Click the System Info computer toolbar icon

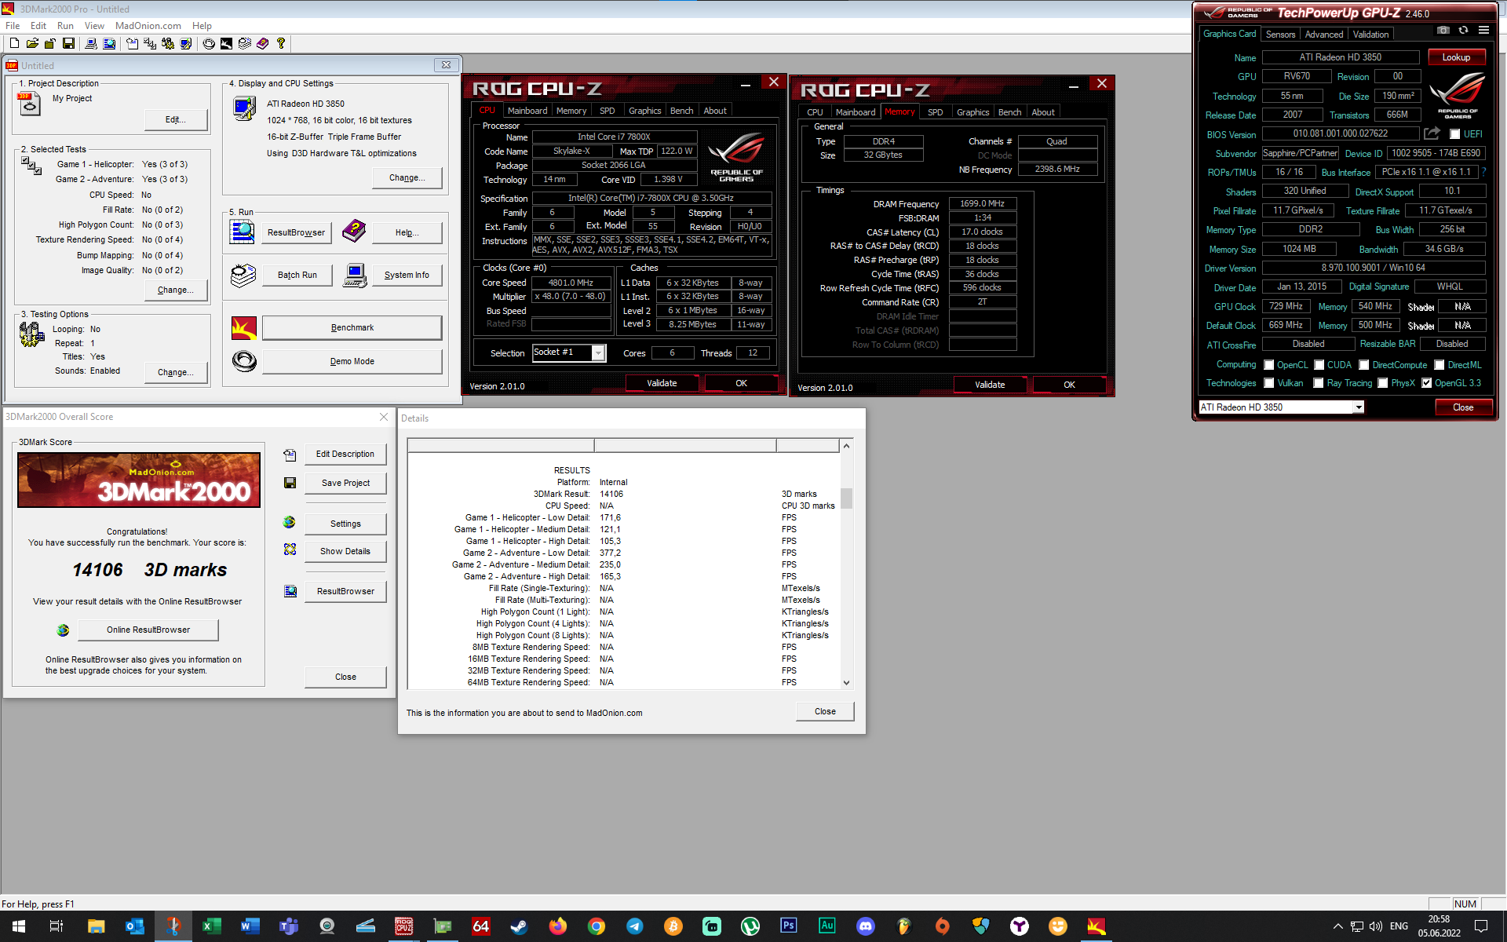click(x=91, y=44)
